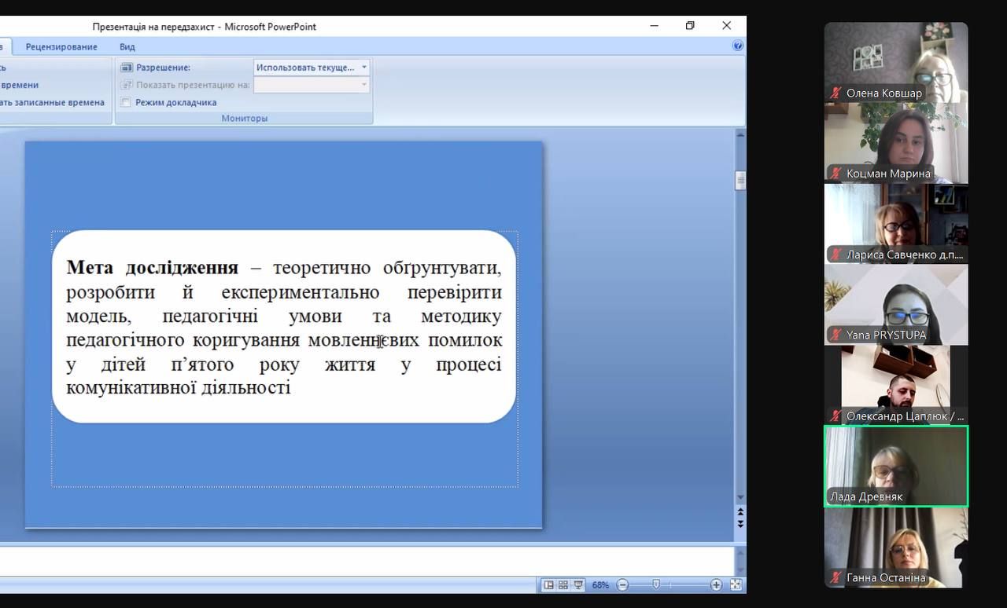Fit slide to current window
The image size is (1007, 608).
pos(736,585)
